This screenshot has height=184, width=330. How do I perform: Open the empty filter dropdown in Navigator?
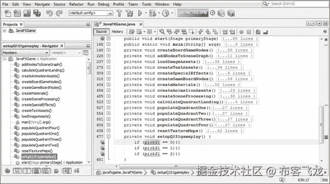click(x=66, y=53)
